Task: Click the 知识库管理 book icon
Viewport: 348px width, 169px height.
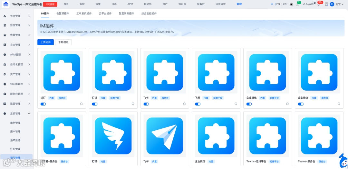Action: tap(5, 84)
